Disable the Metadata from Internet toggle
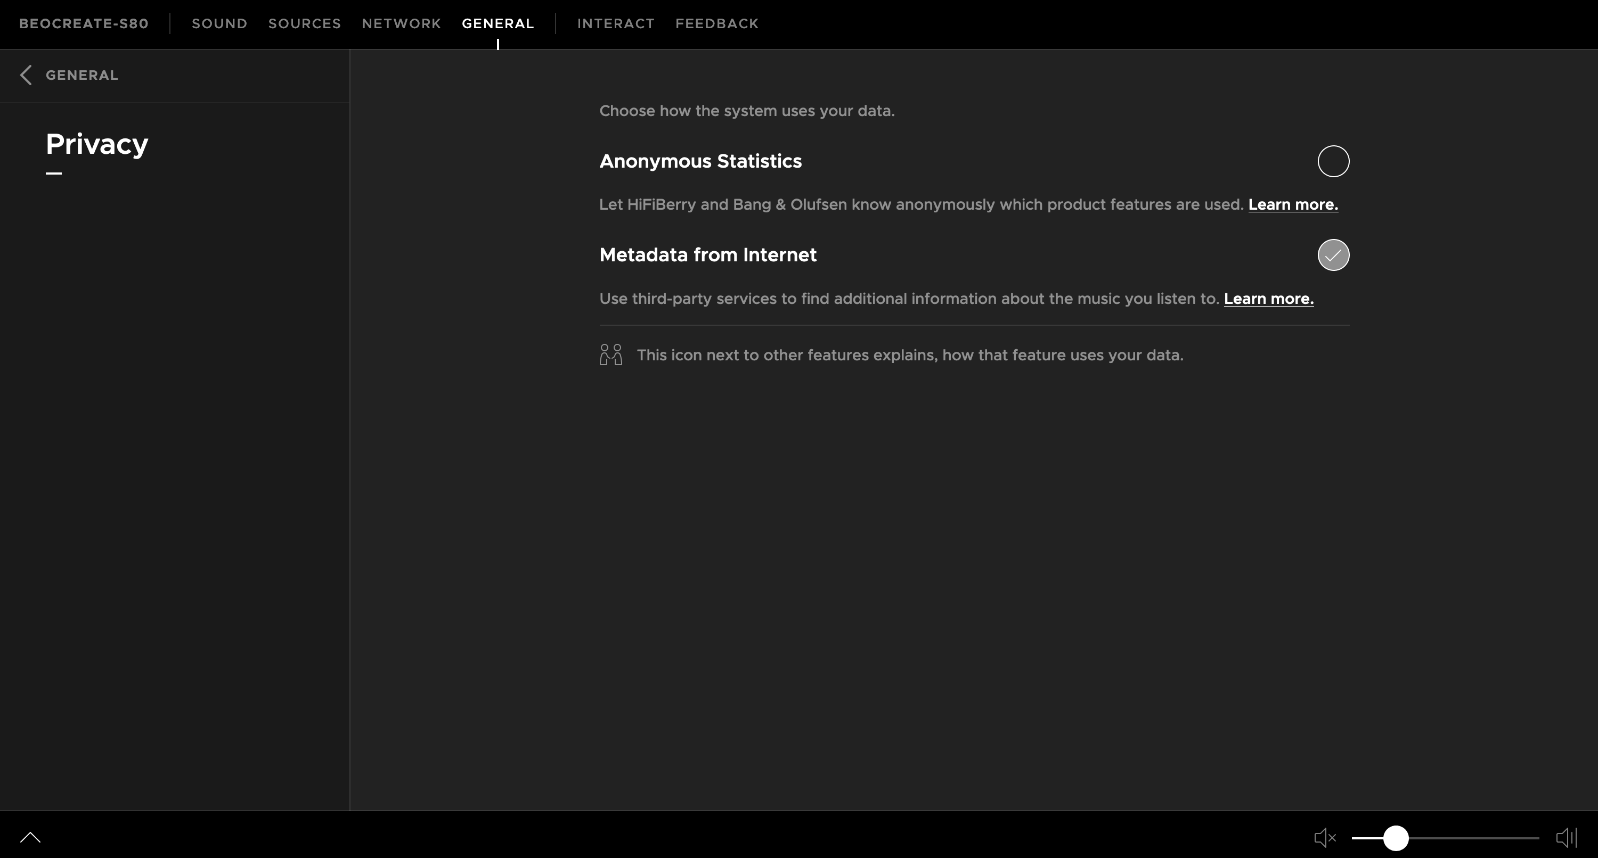The width and height of the screenshot is (1598, 858). tap(1333, 255)
